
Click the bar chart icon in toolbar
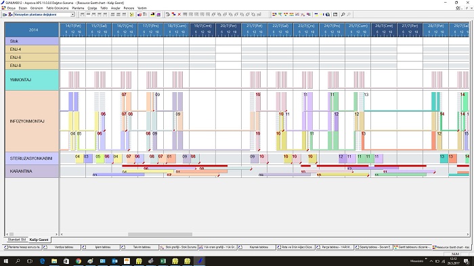coord(139,14)
